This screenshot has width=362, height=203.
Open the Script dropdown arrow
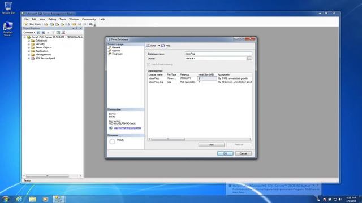click(x=159, y=46)
